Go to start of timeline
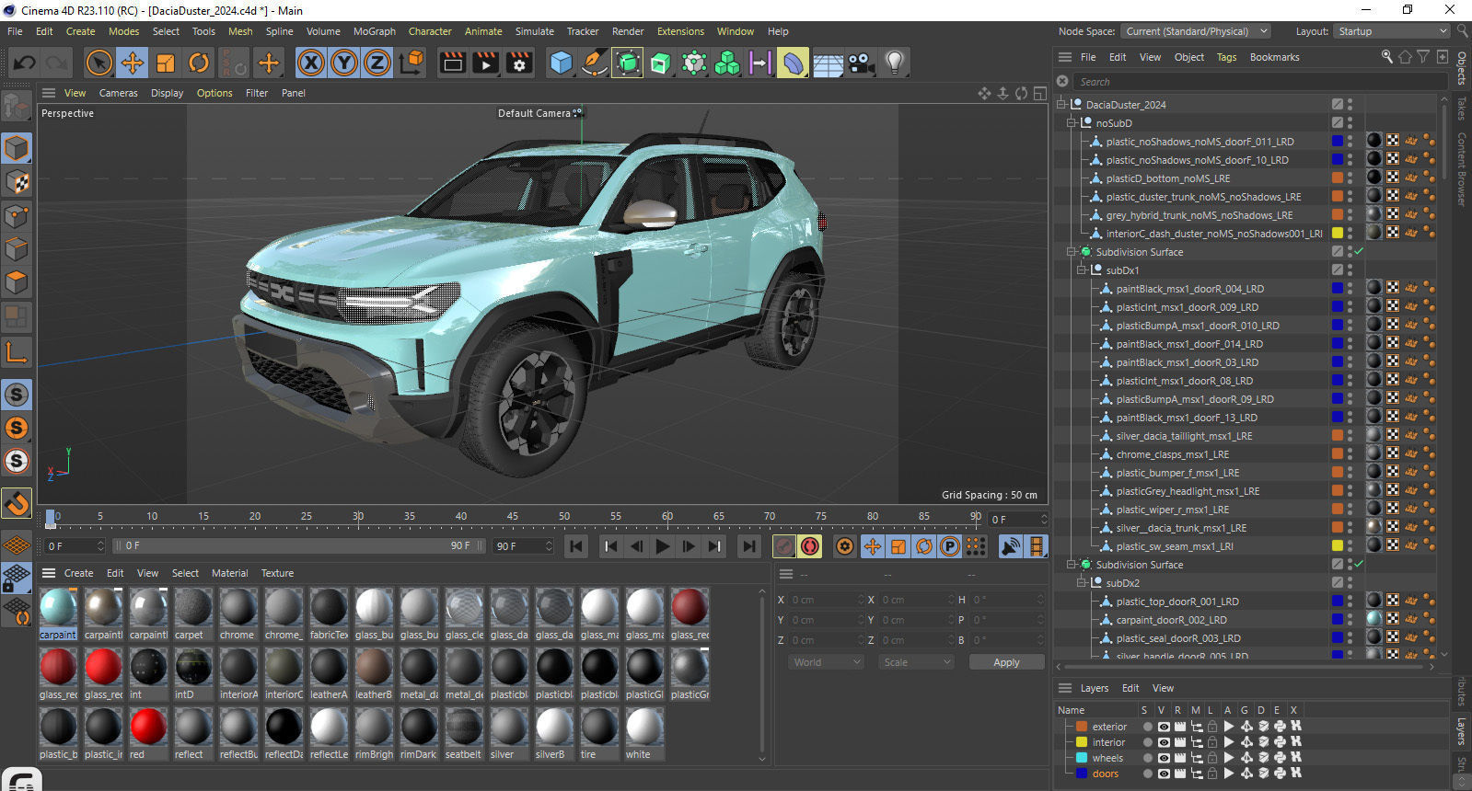Viewport: 1472px width, 791px height. point(576,546)
